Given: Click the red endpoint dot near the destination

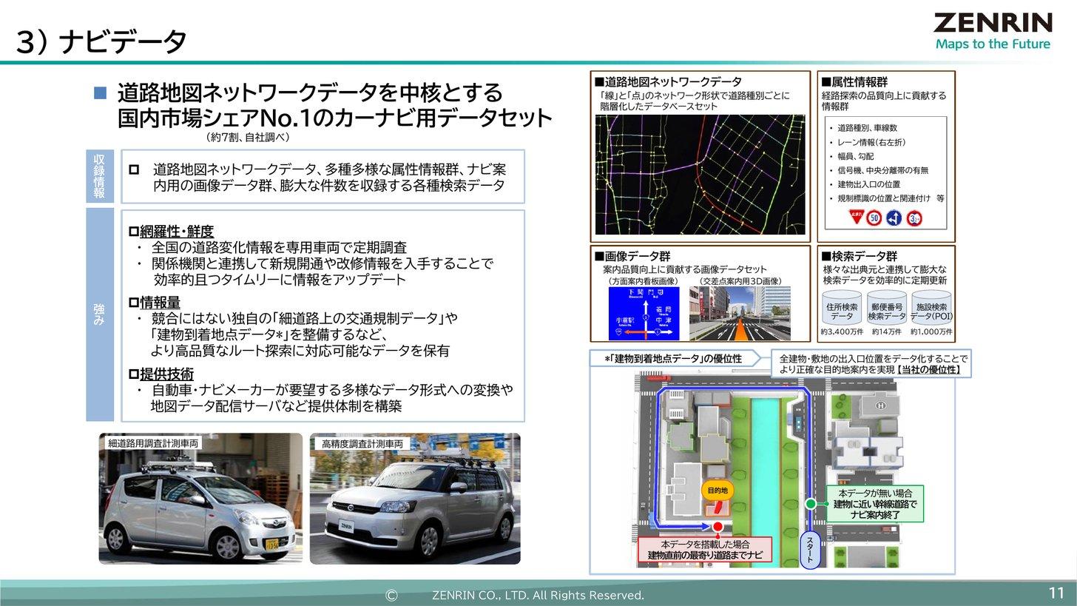Looking at the screenshot, I should click(x=717, y=526).
